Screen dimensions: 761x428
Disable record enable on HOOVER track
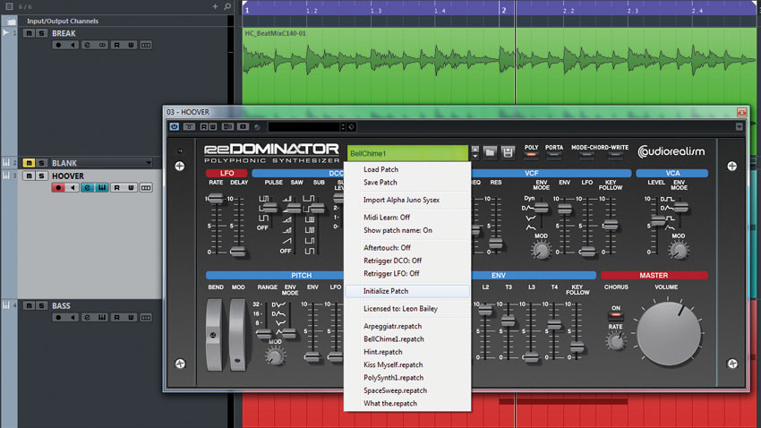[58, 188]
